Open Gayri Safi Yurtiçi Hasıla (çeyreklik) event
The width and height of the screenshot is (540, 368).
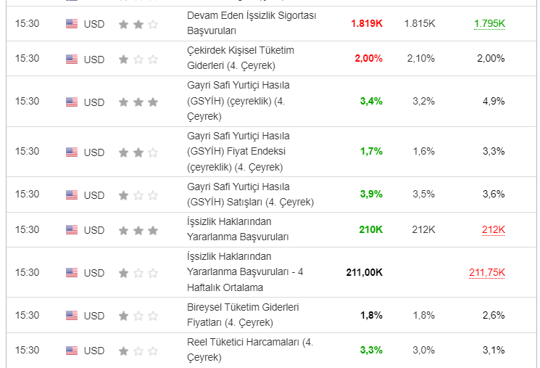pos(238,102)
